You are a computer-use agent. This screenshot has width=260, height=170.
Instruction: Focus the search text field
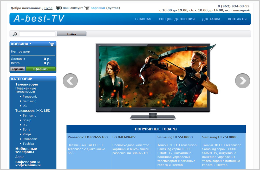[37, 34]
